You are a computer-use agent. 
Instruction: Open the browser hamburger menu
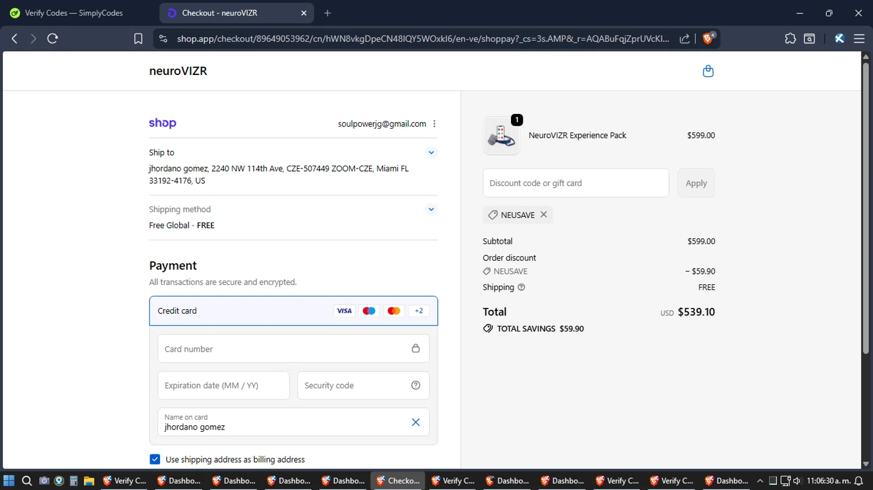click(x=859, y=38)
